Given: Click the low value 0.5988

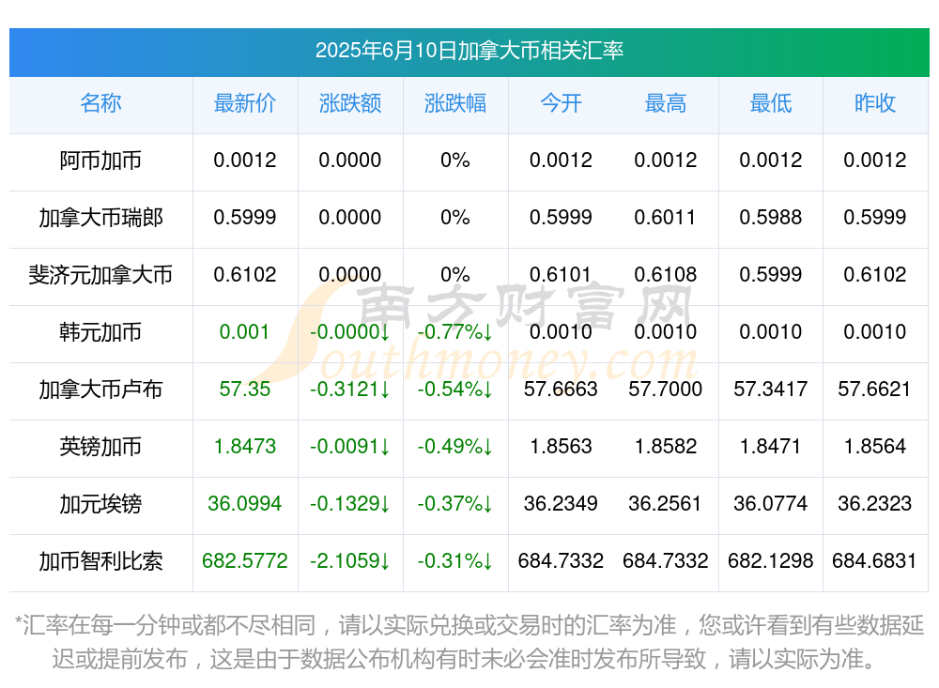Looking at the screenshot, I should (771, 218).
